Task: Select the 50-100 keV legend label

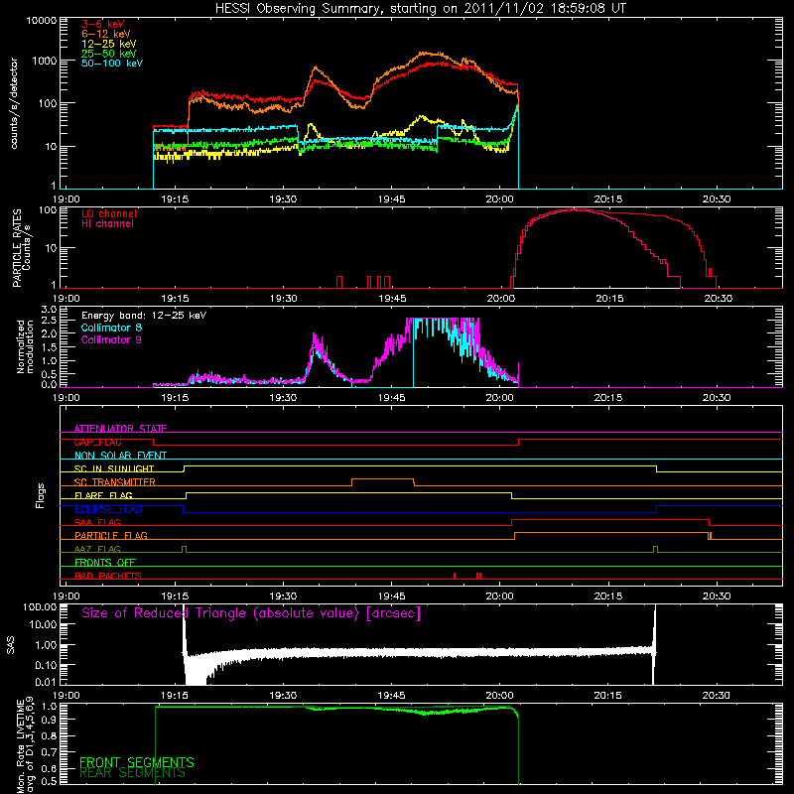Action: 112,64
